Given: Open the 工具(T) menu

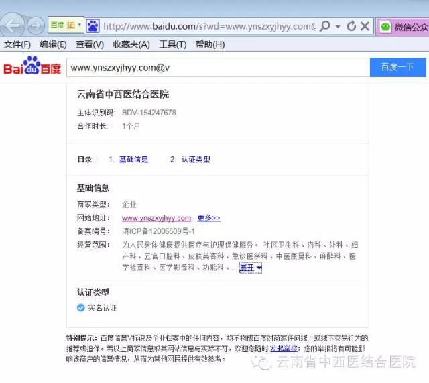Looking at the screenshot, I should click(x=173, y=44).
